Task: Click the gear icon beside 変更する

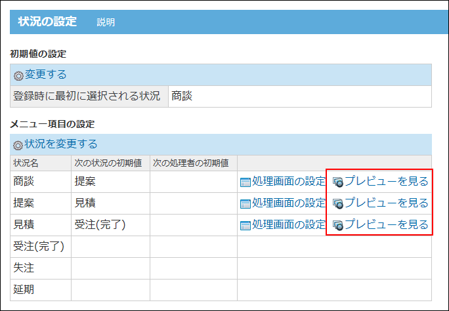Action: (x=18, y=76)
